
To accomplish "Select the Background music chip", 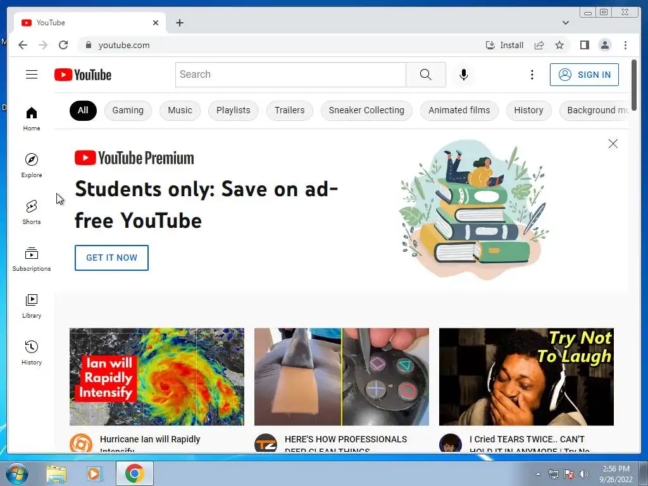I will tap(594, 110).
